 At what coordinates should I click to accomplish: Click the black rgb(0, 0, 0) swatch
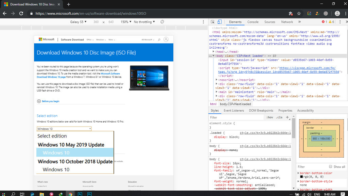coord(301,177)
